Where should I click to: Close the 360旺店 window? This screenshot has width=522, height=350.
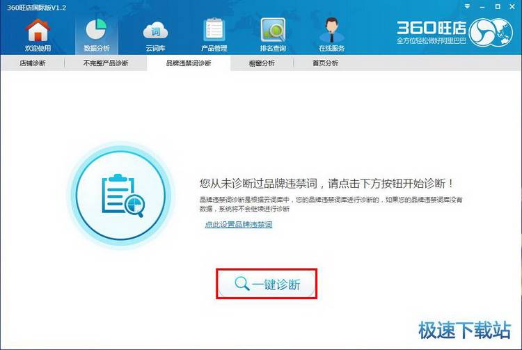(x=512, y=7)
